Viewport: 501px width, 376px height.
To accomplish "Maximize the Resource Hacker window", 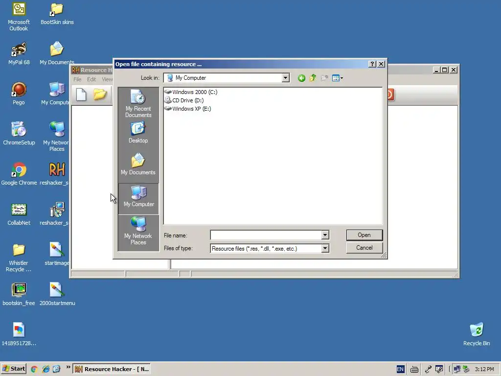I will pos(444,70).
